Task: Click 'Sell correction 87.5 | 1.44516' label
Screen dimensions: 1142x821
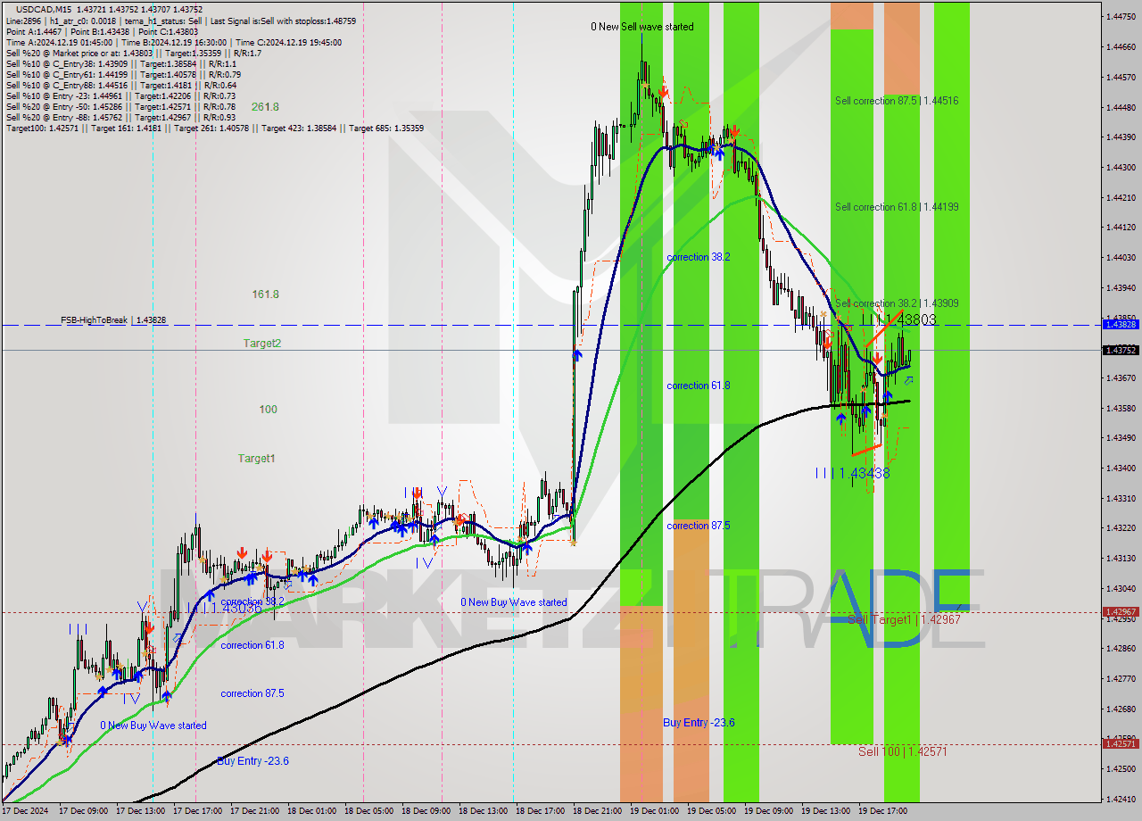Action: pos(897,101)
